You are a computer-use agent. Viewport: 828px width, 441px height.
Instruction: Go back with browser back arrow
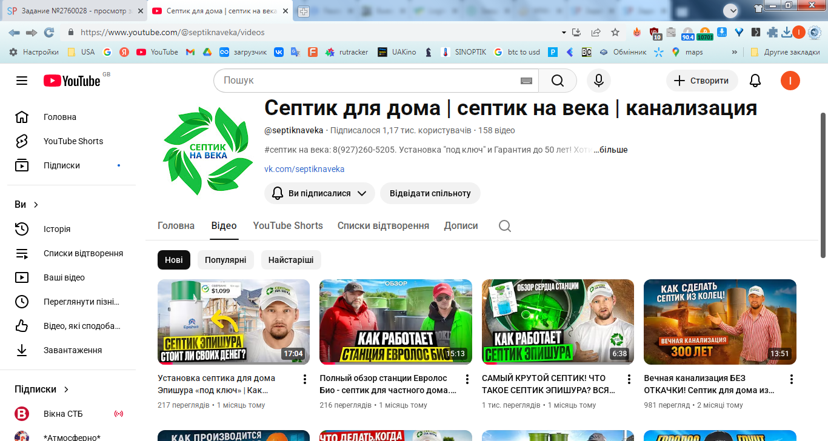pyautogui.click(x=13, y=32)
